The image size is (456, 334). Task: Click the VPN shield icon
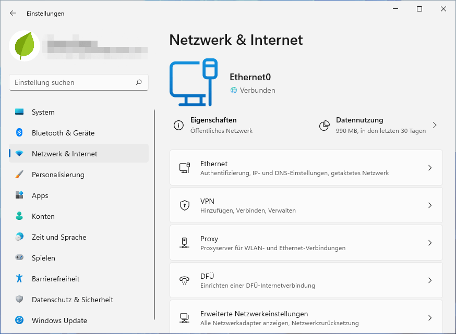pyautogui.click(x=184, y=205)
